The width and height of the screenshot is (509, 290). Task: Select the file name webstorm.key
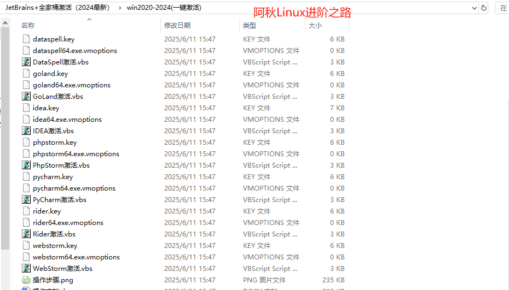click(55, 245)
